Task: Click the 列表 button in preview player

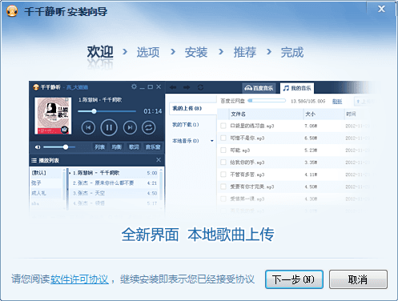Action: [x=99, y=147]
